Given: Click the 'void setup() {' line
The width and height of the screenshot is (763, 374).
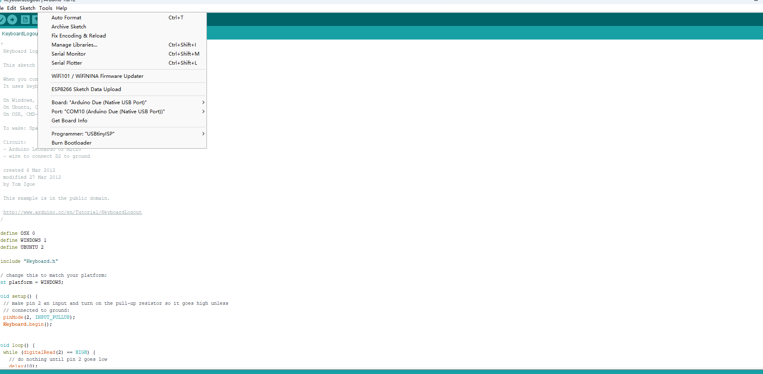Looking at the screenshot, I should 19,296.
